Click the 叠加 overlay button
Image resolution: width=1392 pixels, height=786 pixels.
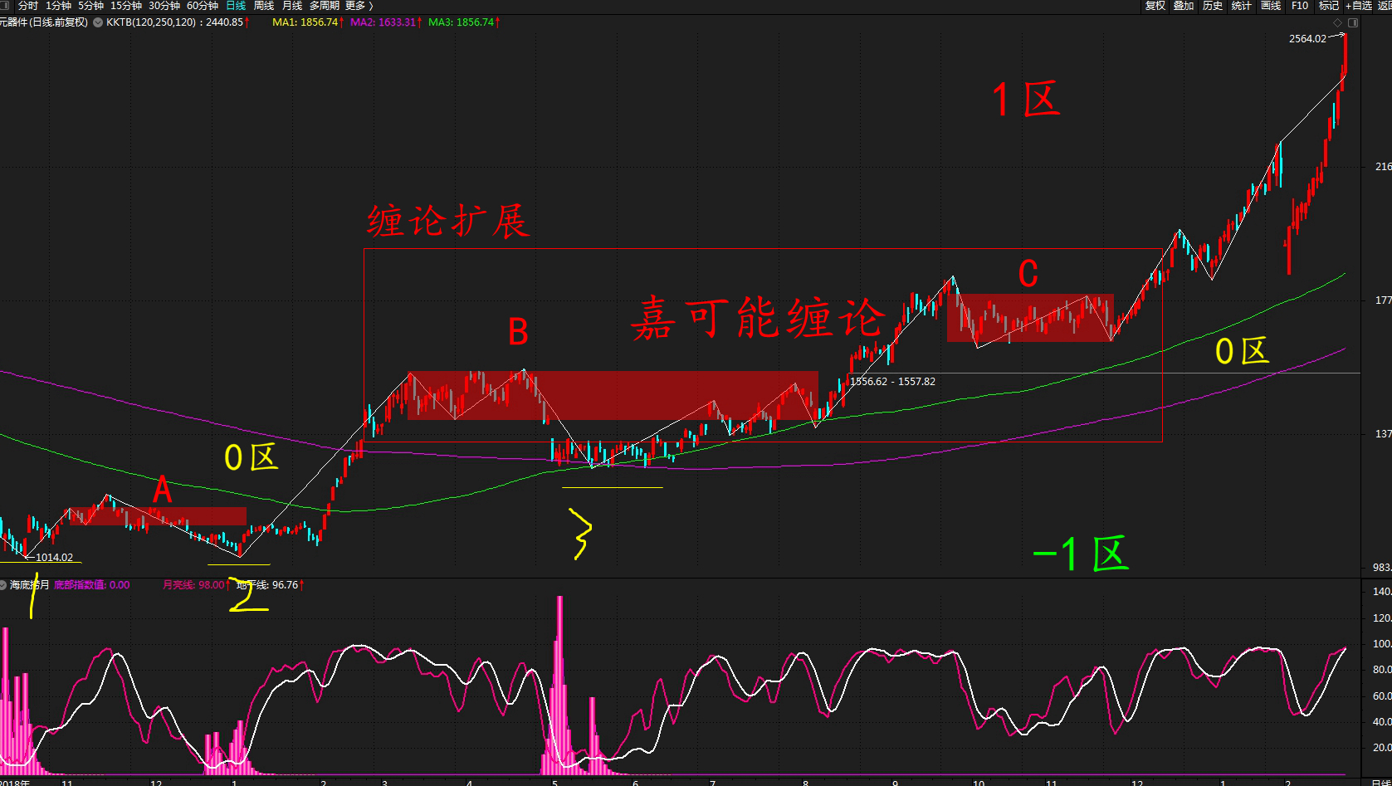pyautogui.click(x=1184, y=6)
